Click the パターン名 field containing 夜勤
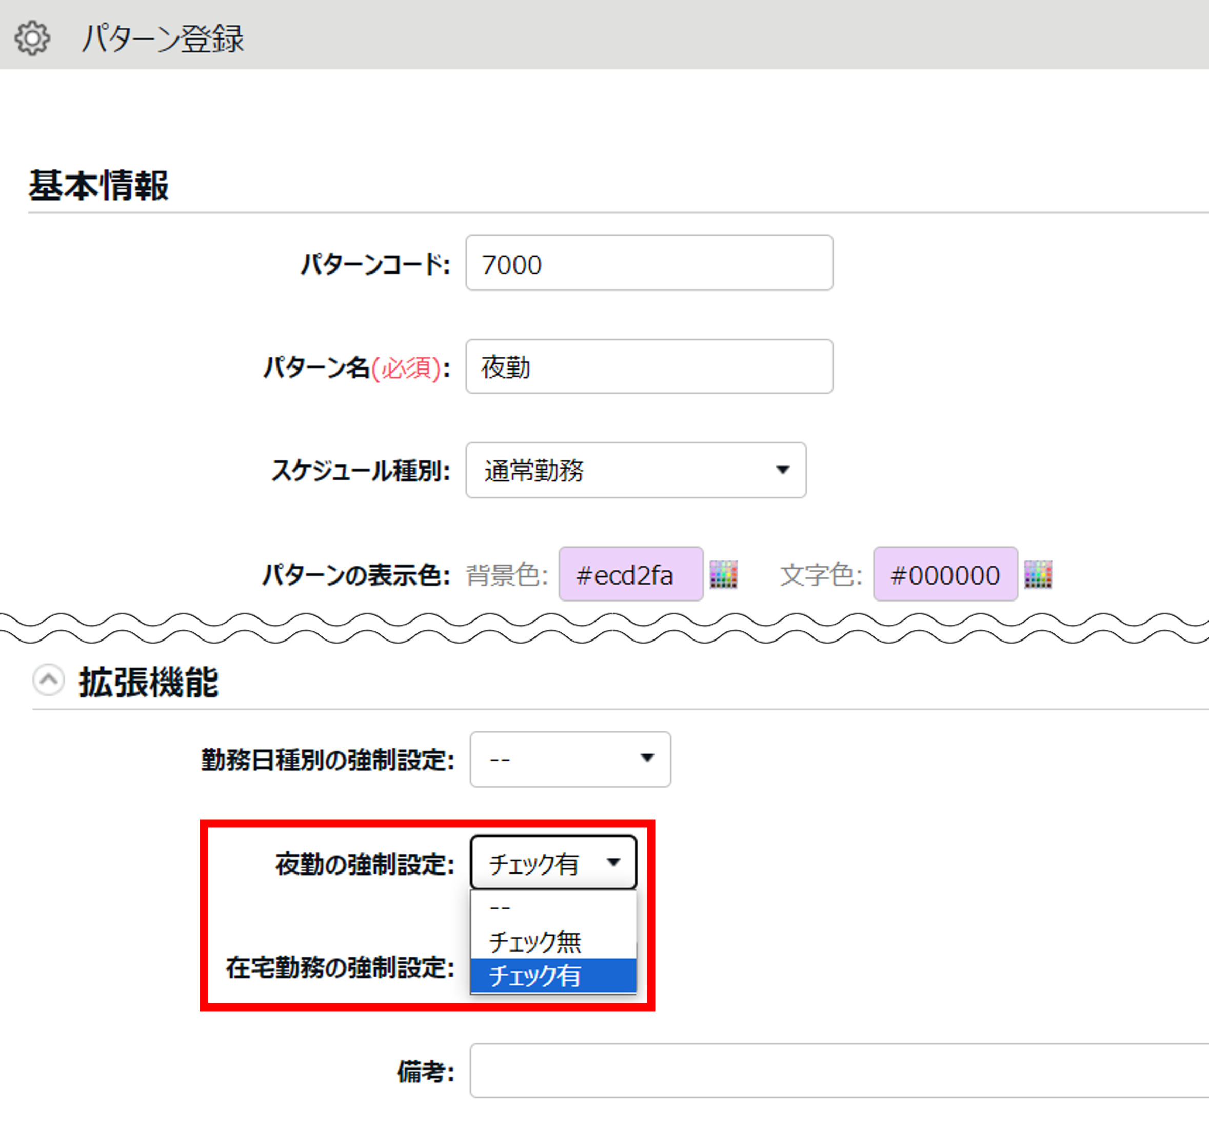Image resolution: width=1209 pixels, height=1125 pixels. click(x=649, y=367)
